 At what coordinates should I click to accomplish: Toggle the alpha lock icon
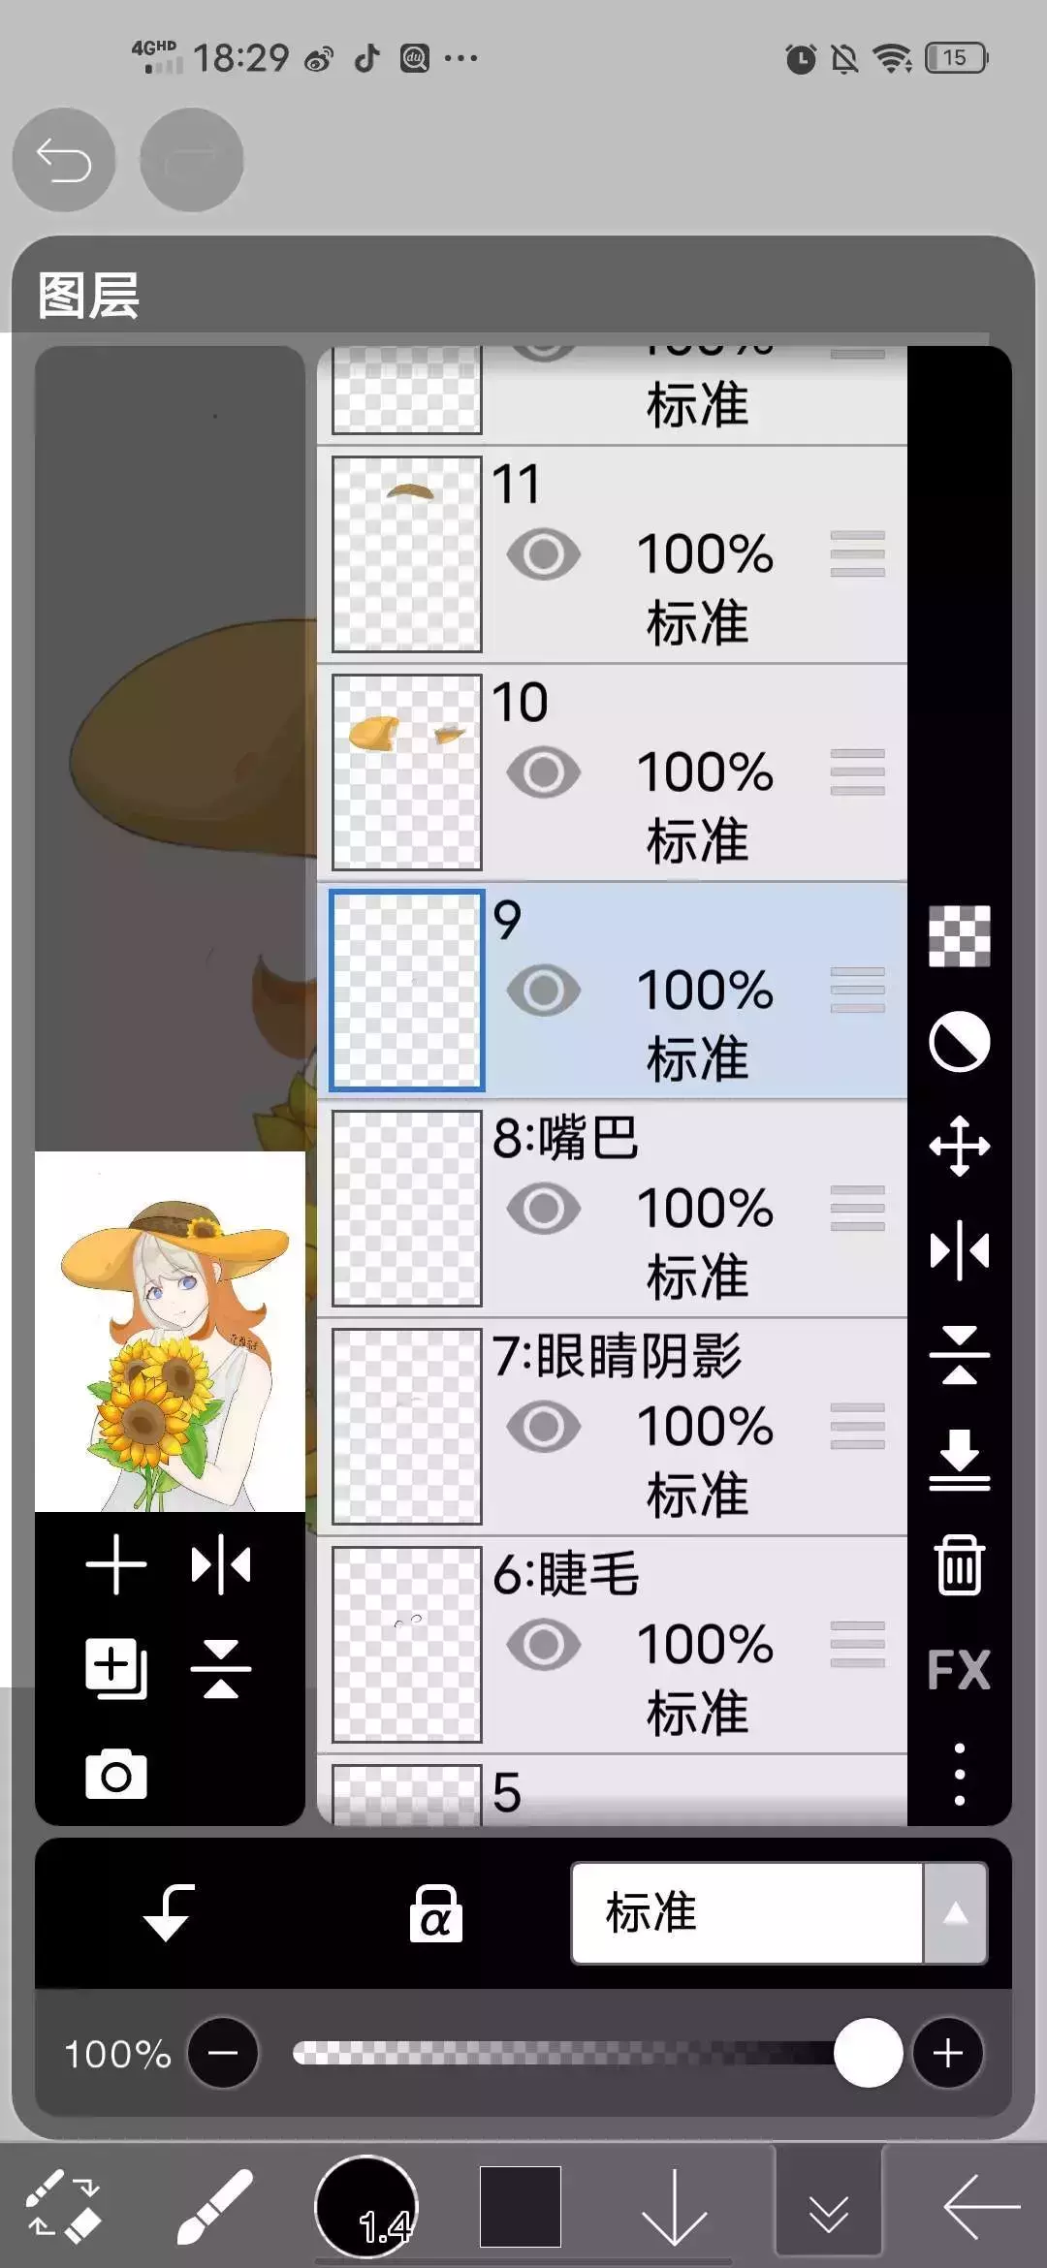(x=435, y=1914)
